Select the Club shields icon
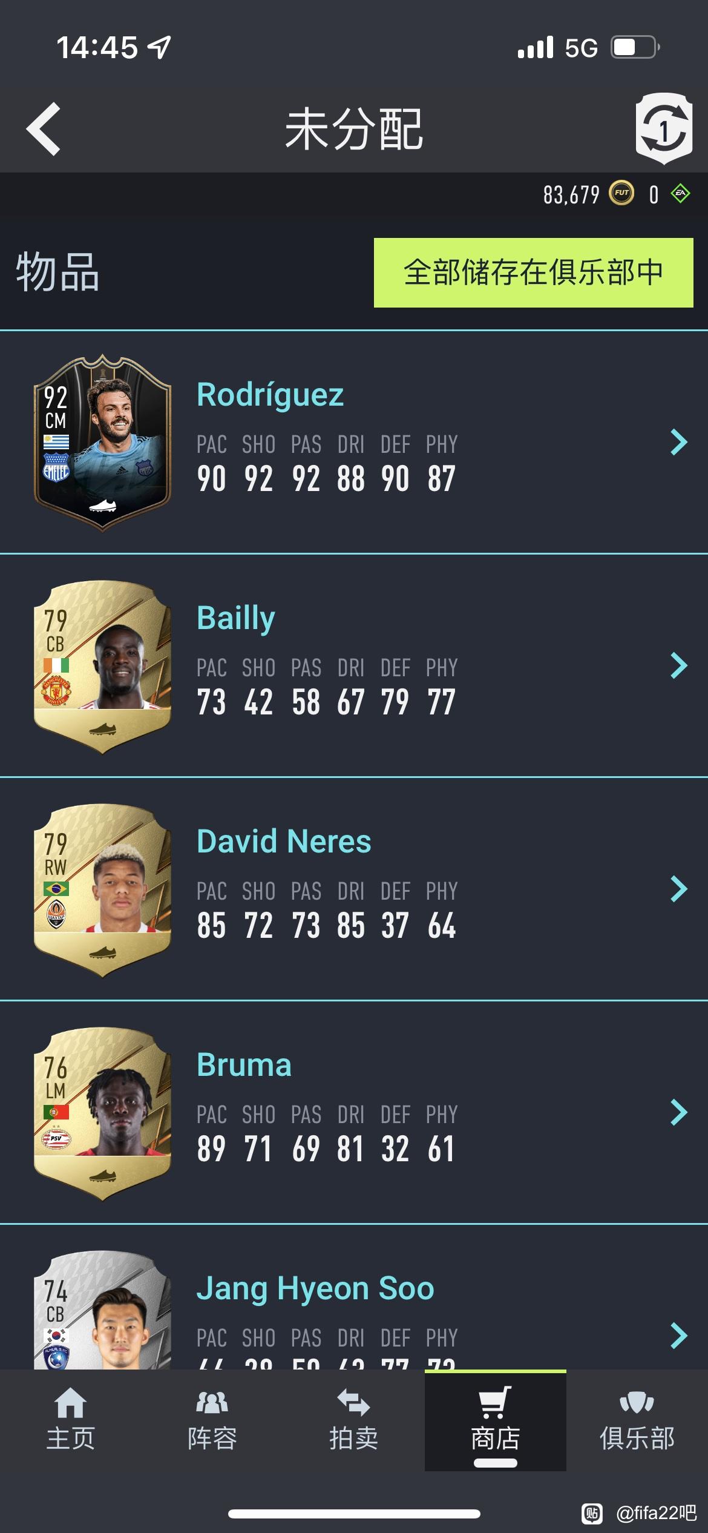 [x=637, y=1403]
